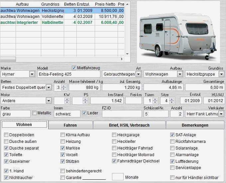Click the km-Stand input field

tap(107, 101)
